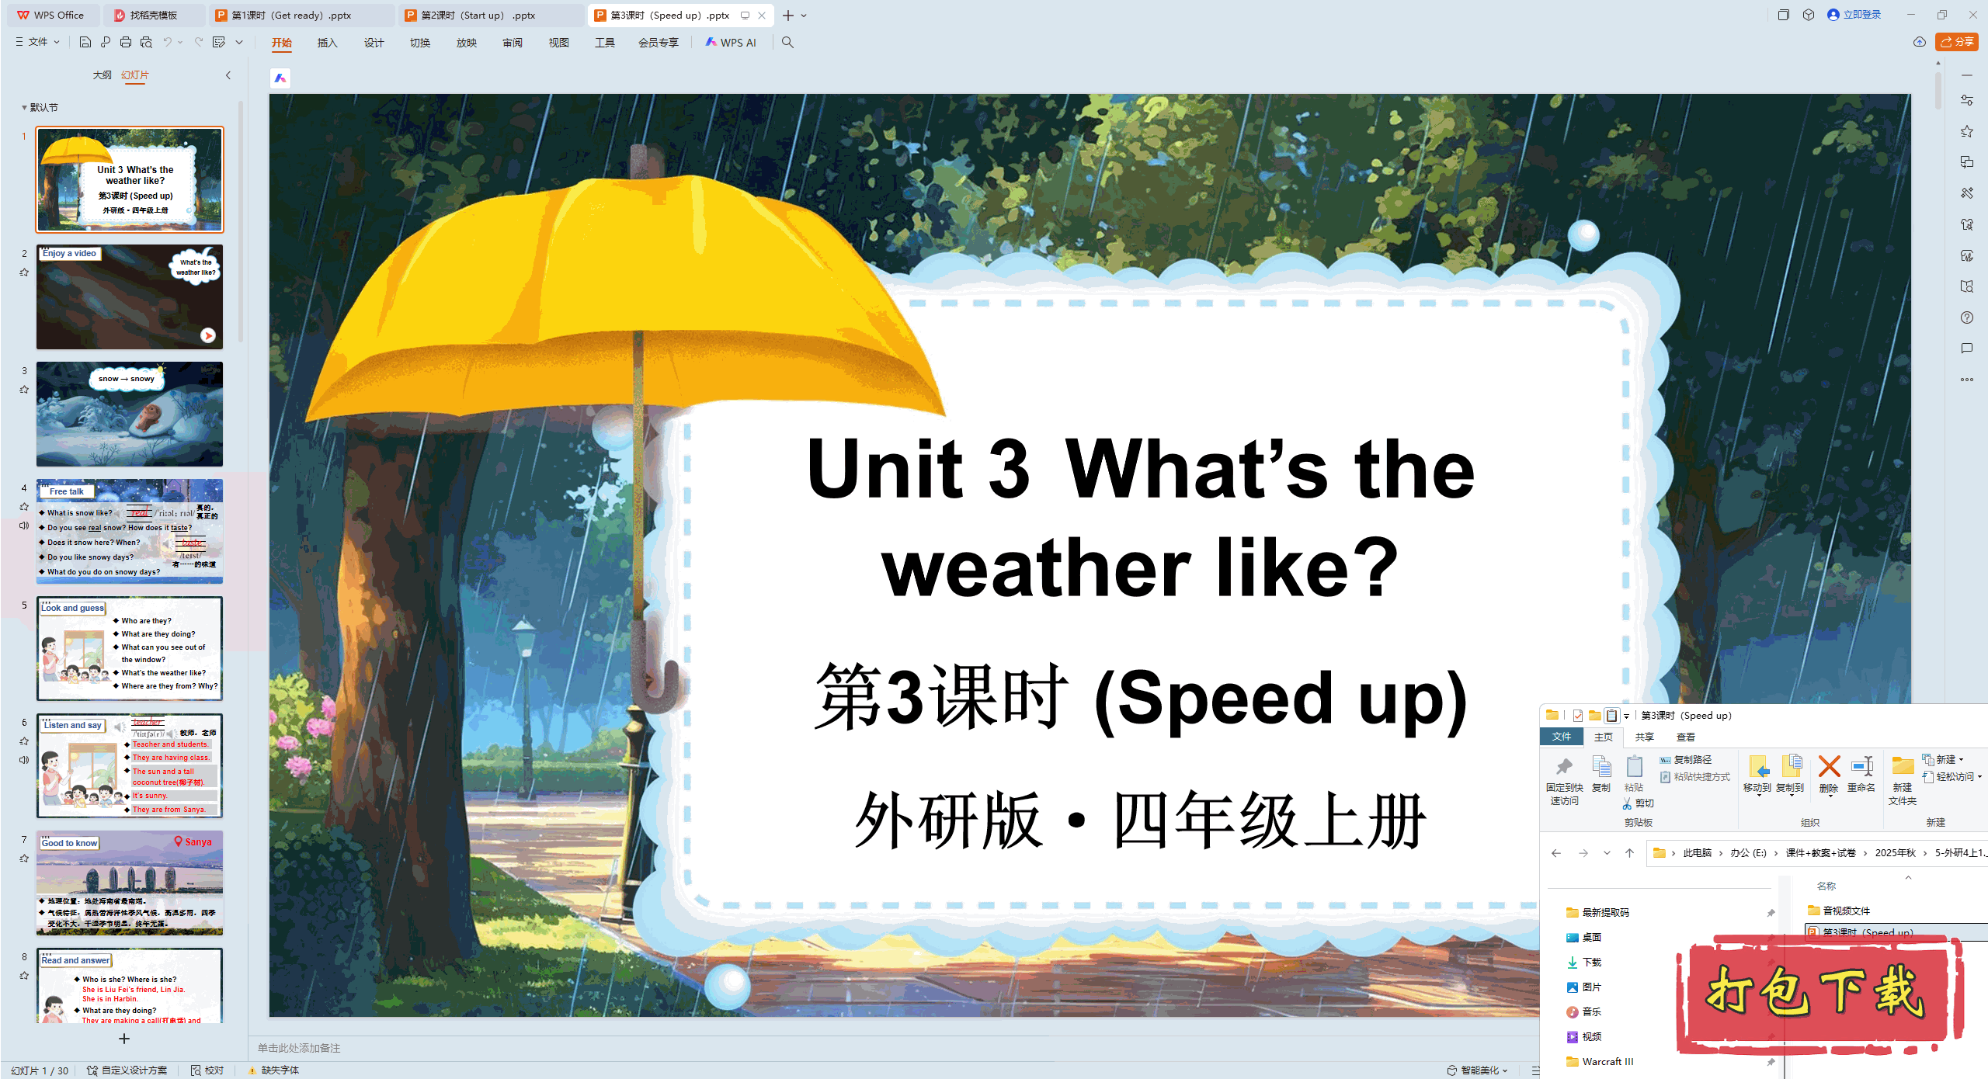Click the comment bubble icon in right sidebar
The image size is (1988, 1079).
pyautogui.click(x=1966, y=349)
